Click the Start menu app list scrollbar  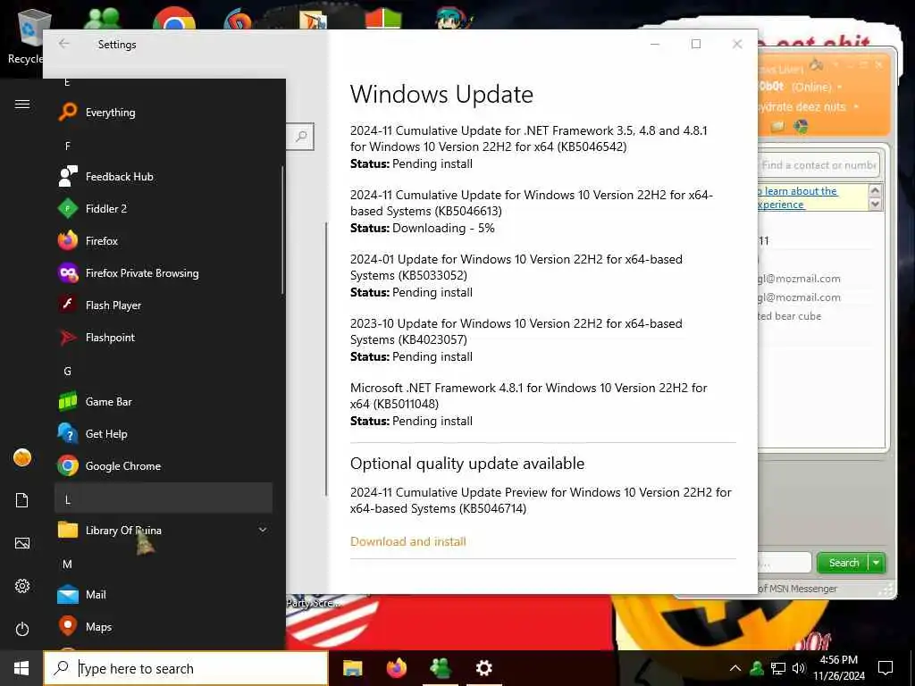point(282,230)
